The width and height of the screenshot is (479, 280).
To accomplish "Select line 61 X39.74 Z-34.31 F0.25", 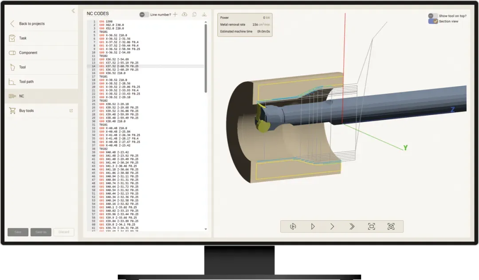I will (118, 228).
